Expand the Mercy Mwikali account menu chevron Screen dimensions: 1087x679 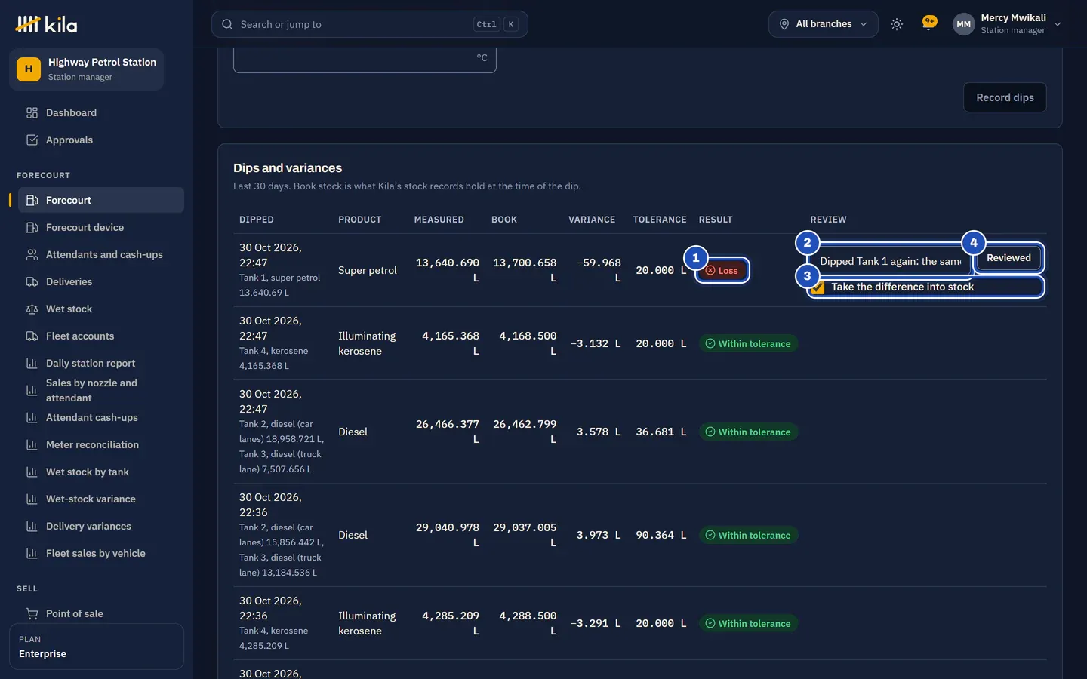(x=1058, y=24)
